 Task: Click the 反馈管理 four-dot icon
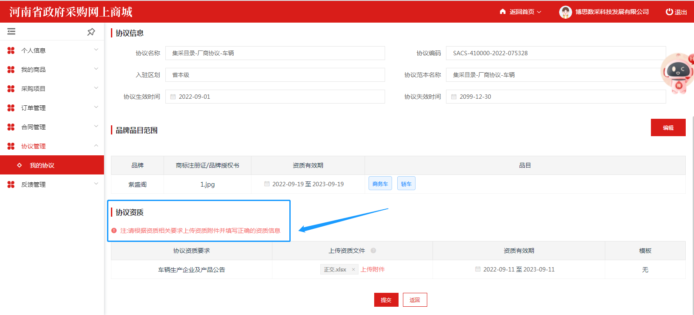[x=11, y=184]
